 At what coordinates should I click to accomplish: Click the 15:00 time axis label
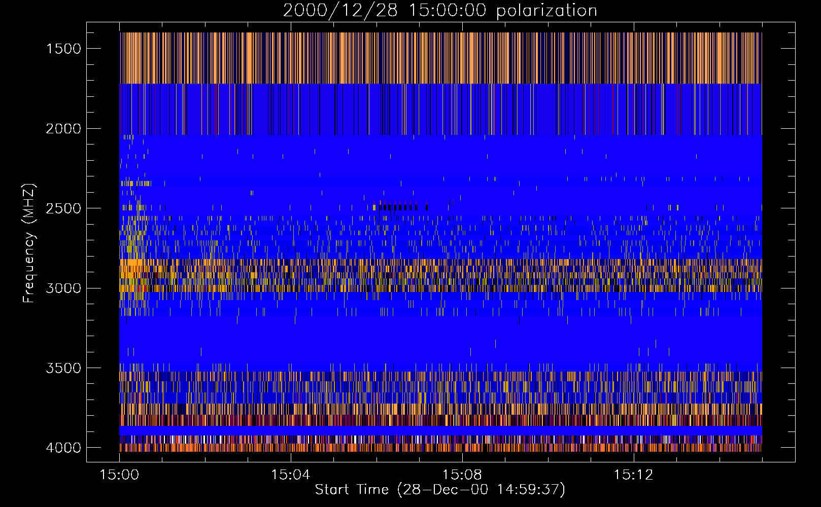pos(119,475)
